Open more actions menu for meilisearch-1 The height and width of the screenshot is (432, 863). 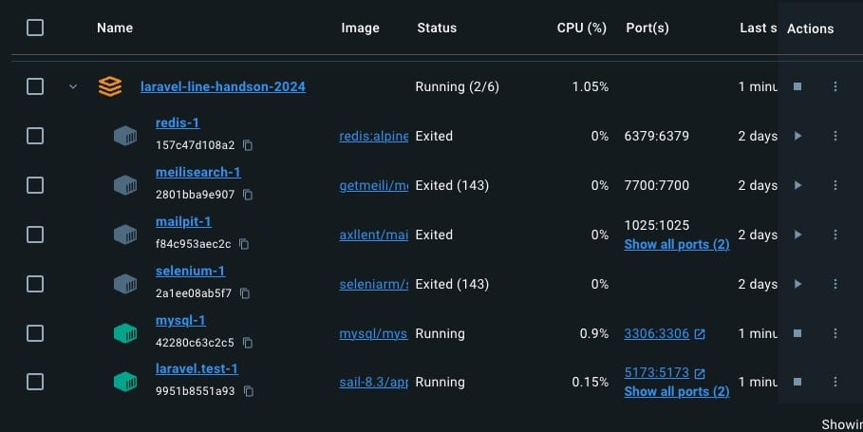[x=835, y=185]
